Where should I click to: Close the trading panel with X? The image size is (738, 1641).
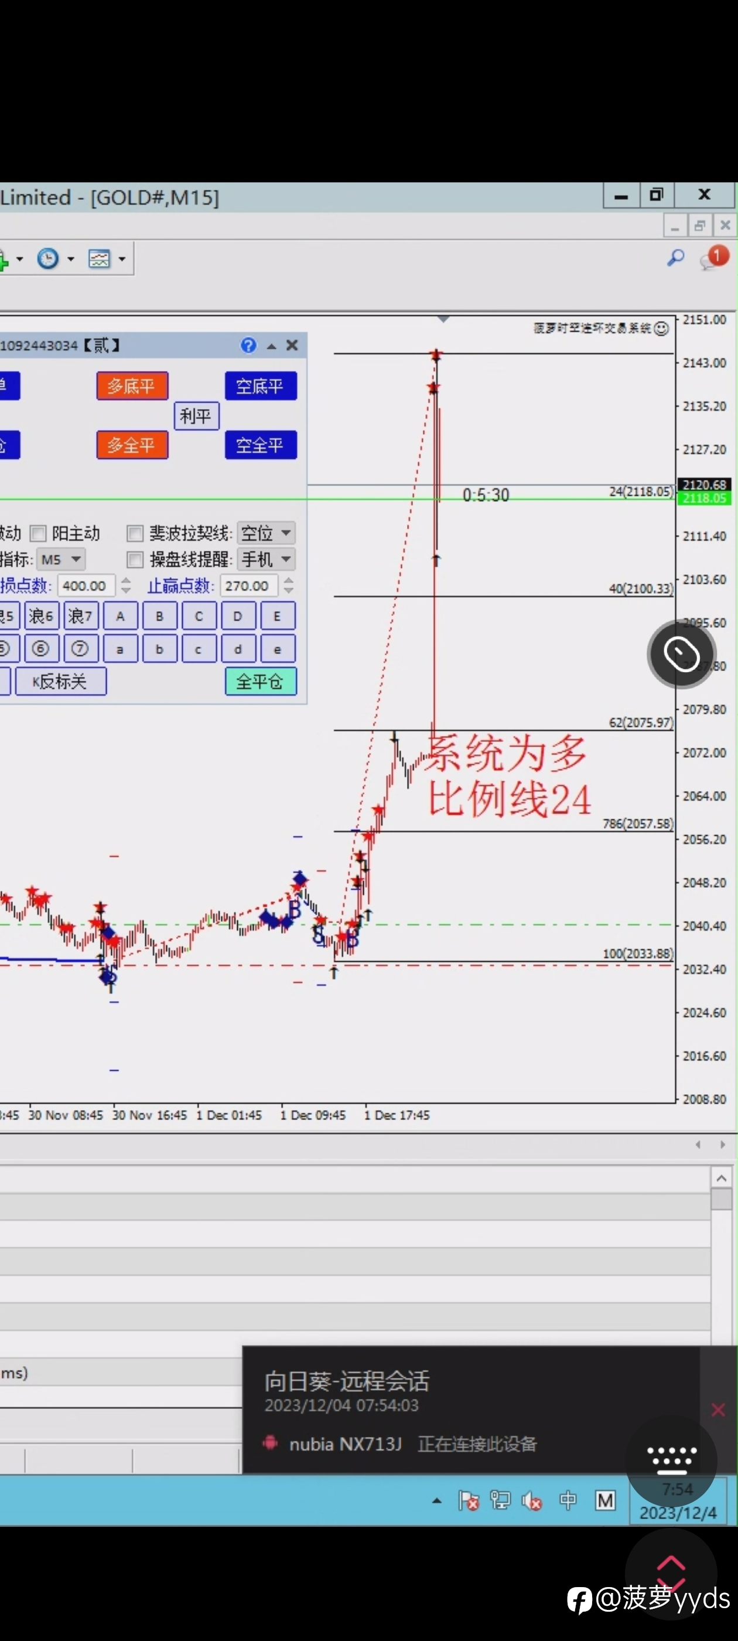[292, 345]
